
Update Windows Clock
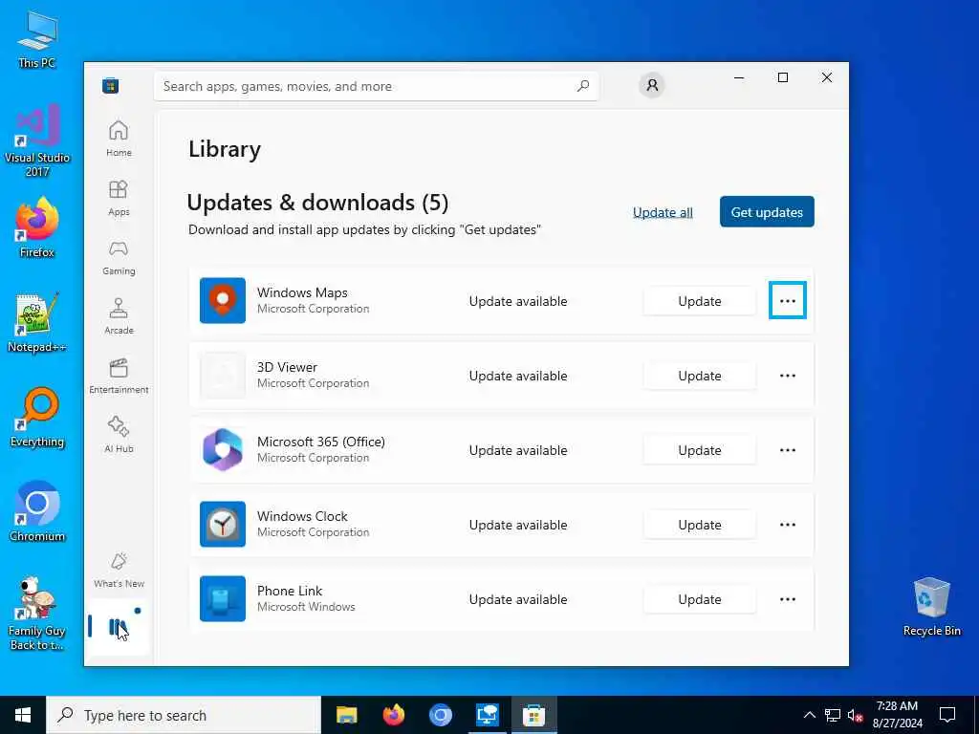pos(699,525)
